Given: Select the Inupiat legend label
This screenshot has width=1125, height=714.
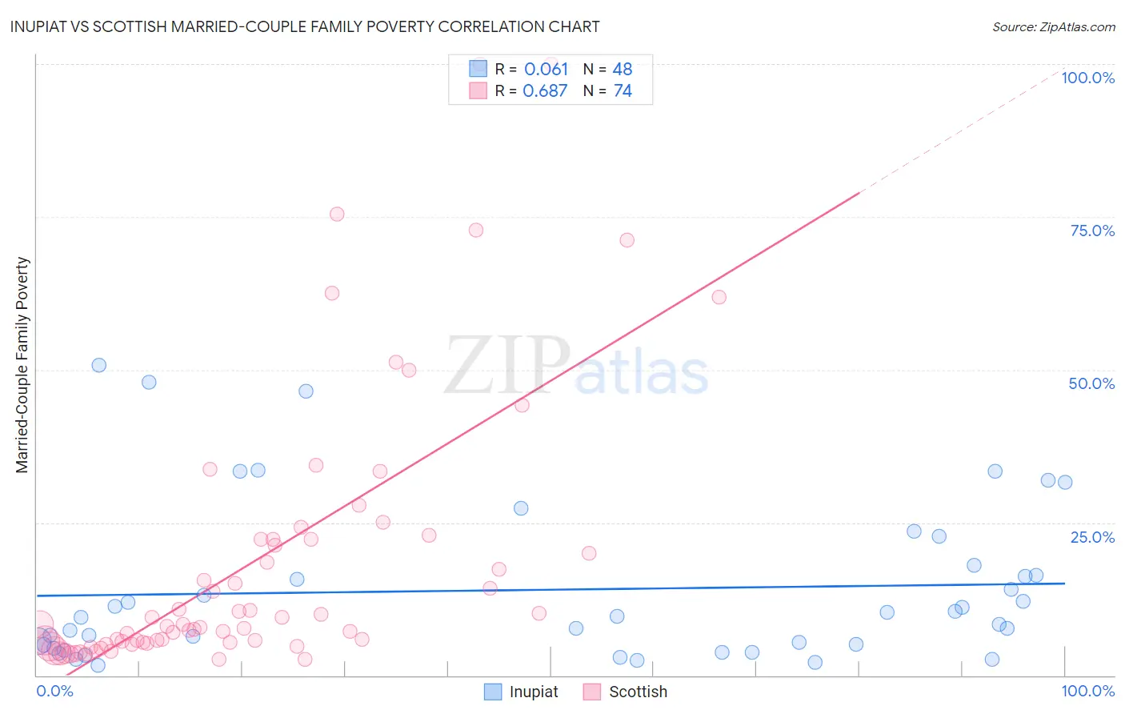Looking at the screenshot, I should [x=534, y=692].
